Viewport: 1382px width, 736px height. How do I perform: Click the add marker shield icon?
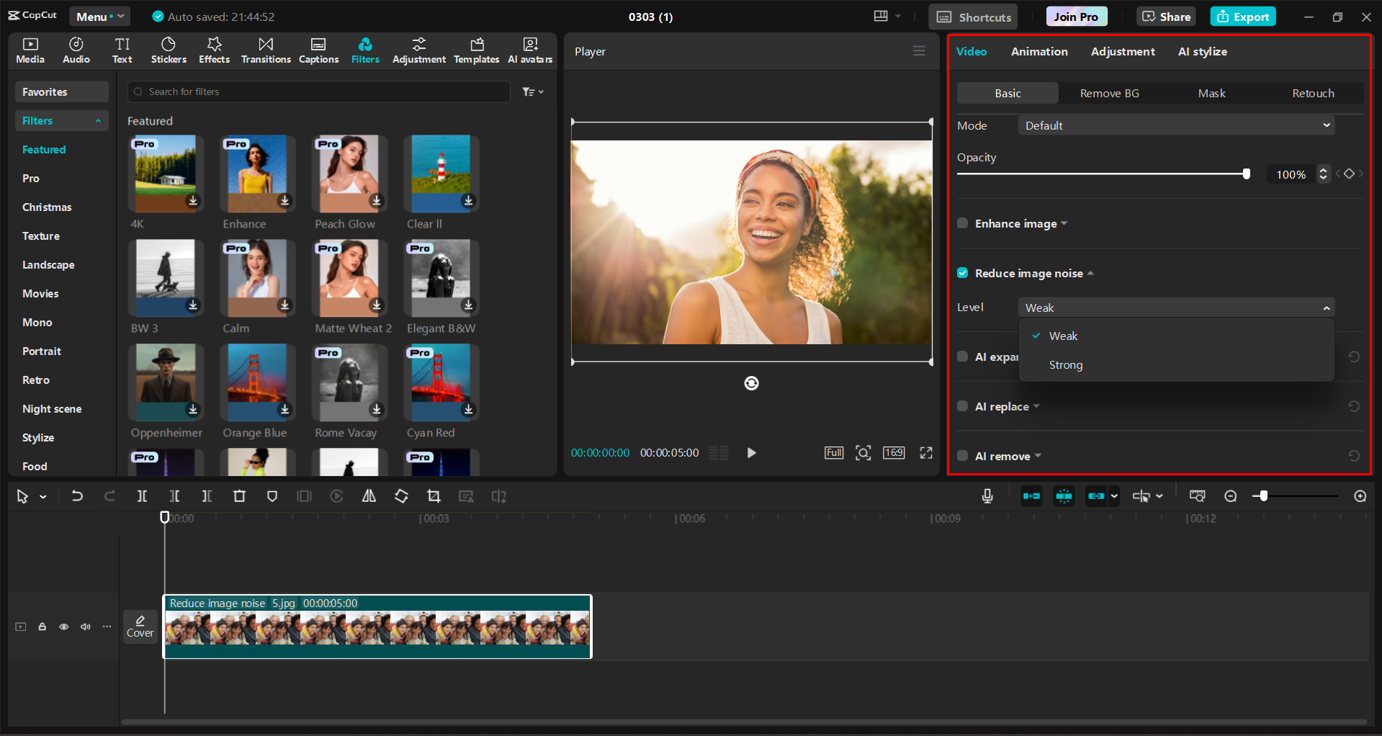(x=272, y=496)
